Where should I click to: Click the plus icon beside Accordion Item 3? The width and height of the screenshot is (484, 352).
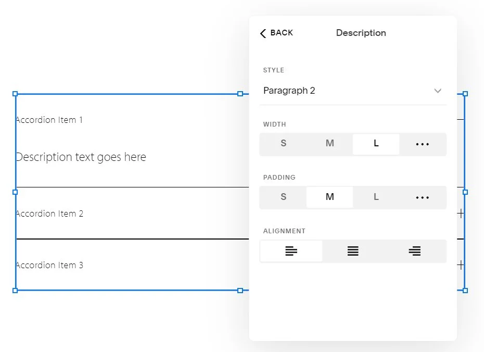(460, 265)
